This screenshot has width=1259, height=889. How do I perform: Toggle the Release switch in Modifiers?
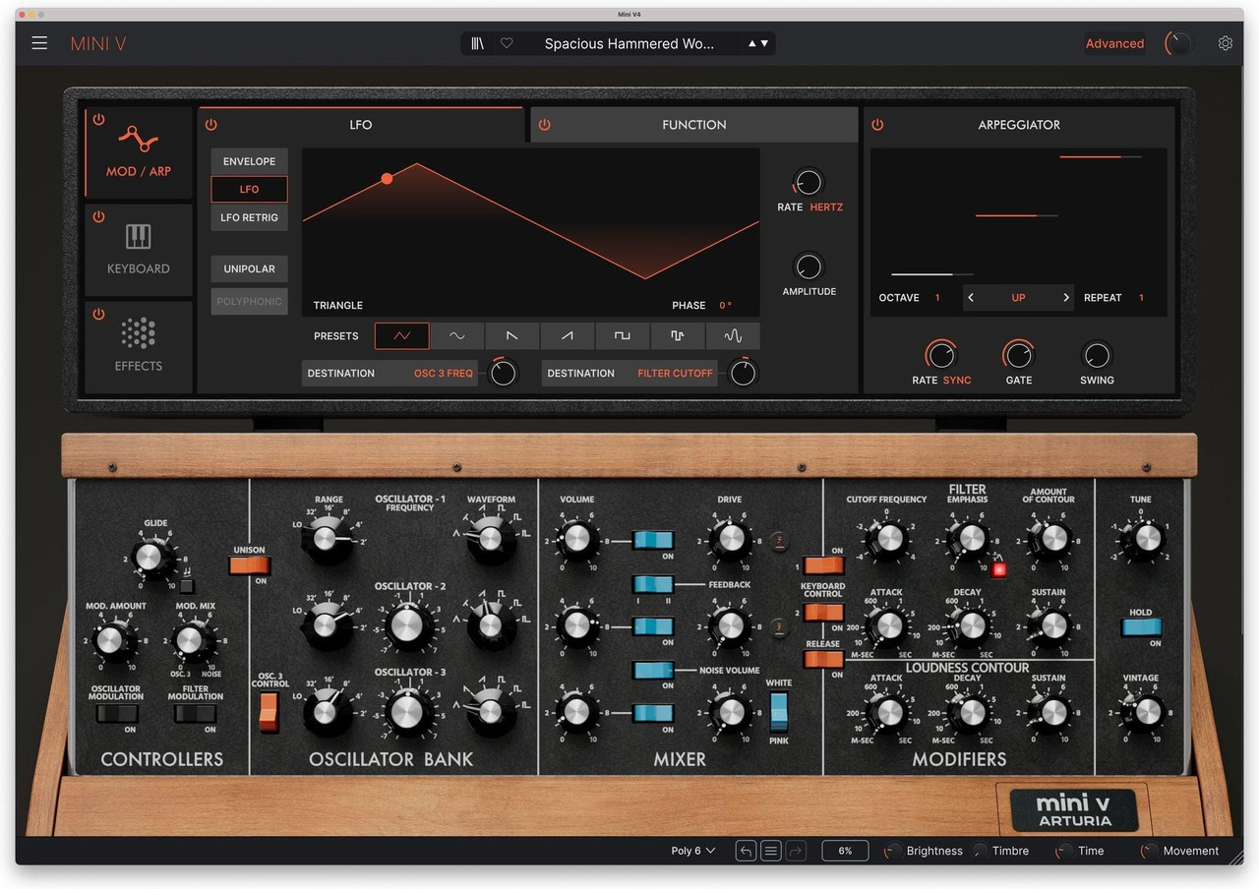point(823,659)
